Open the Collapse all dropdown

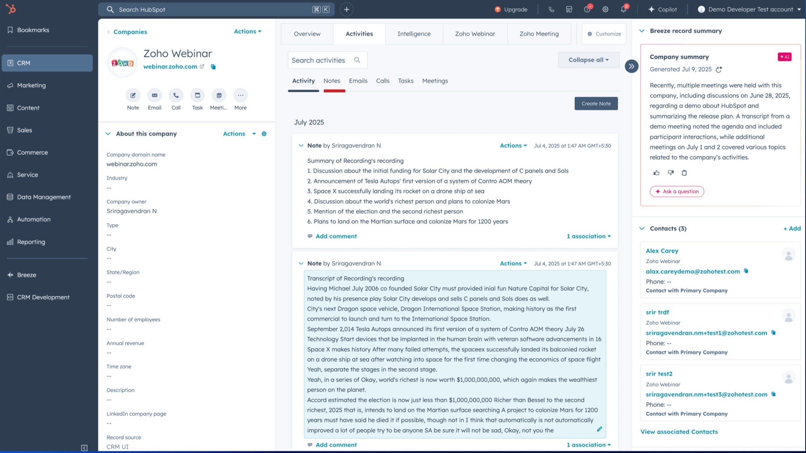coord(589,60)
